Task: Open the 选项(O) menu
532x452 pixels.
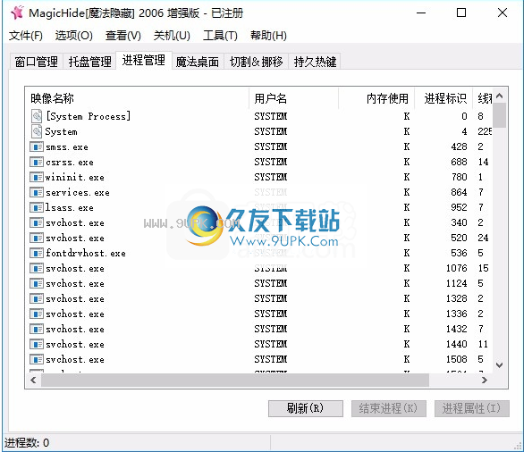Action: (x=73, y=35)
